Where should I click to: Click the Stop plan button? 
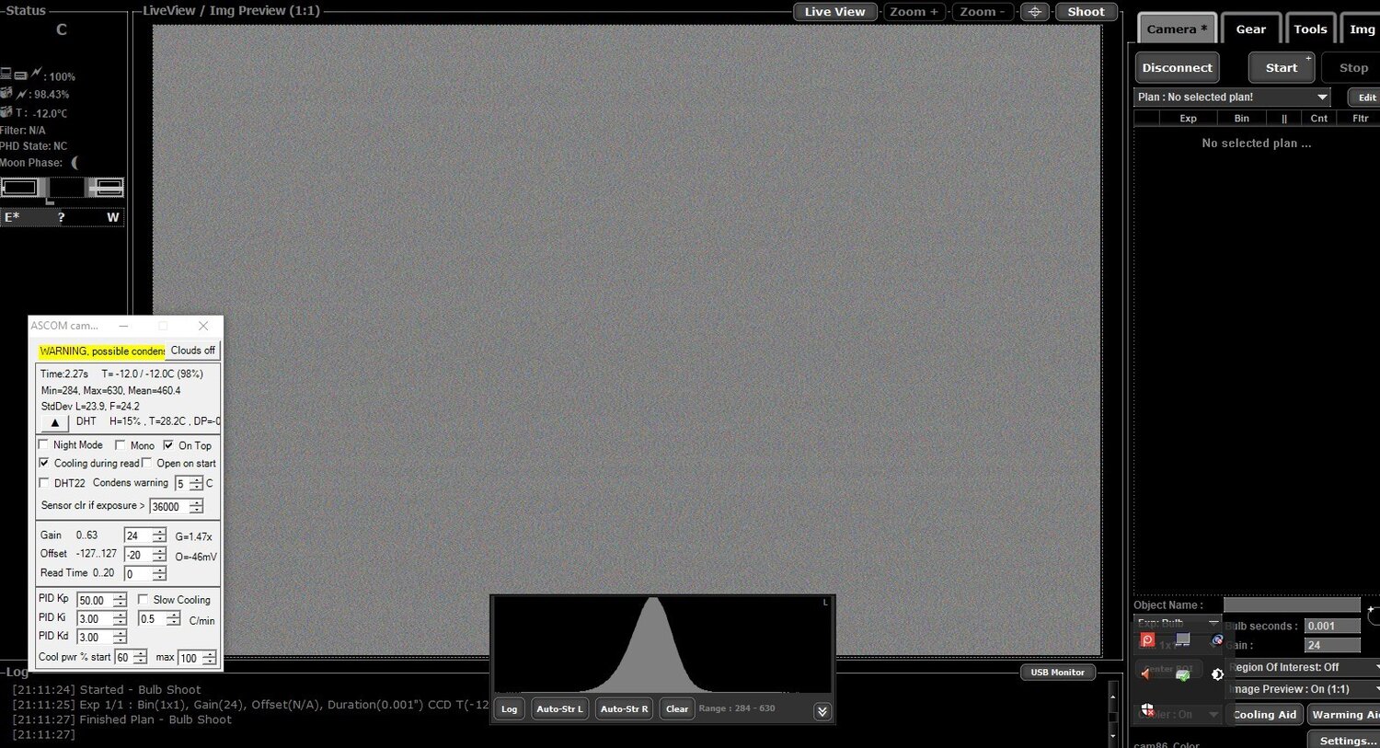pyautogui.click(x=1352, y=67)
